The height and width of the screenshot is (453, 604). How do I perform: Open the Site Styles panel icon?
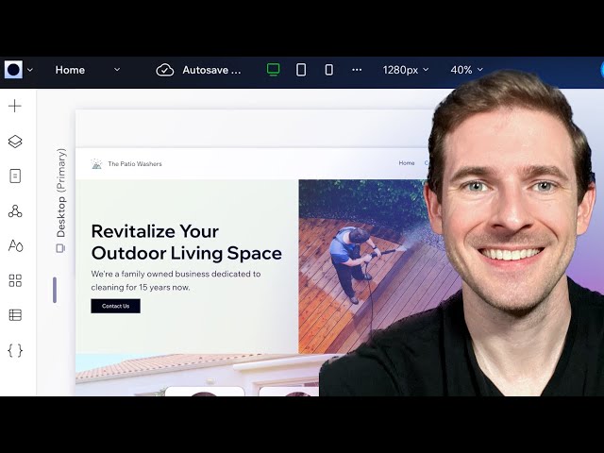[x=15, y=245]
